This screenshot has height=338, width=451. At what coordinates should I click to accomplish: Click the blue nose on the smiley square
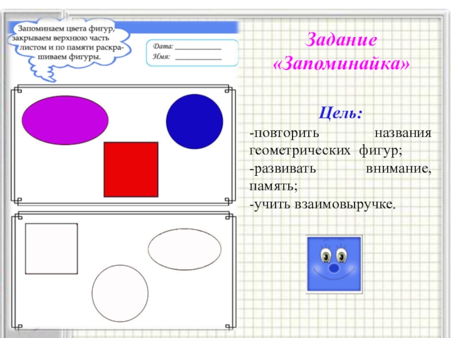(x=335, y=268)
